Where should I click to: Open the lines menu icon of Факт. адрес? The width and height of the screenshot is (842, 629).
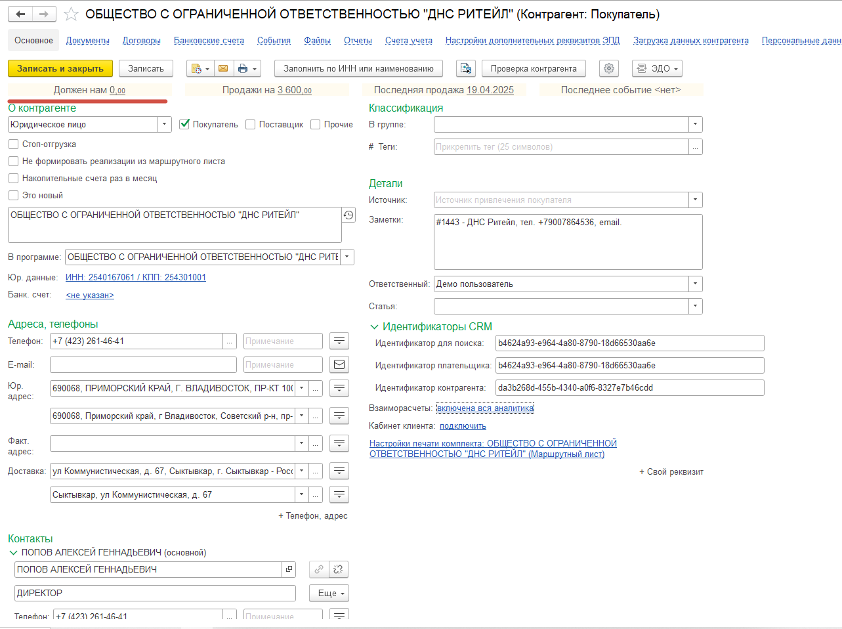pyautogui.click(x=339, y=443)
